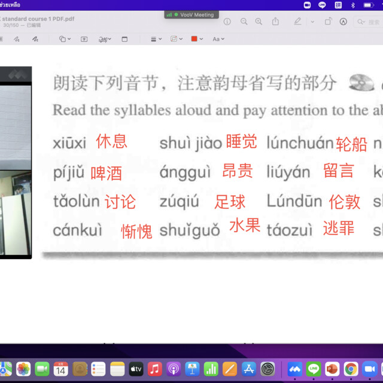The image size is (383, 383).
Task: Open the Signature tool dropdown
Action: 105,39
